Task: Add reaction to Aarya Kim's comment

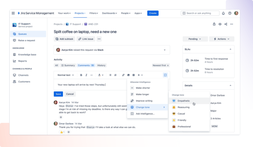Action: (x=61, y=117)
